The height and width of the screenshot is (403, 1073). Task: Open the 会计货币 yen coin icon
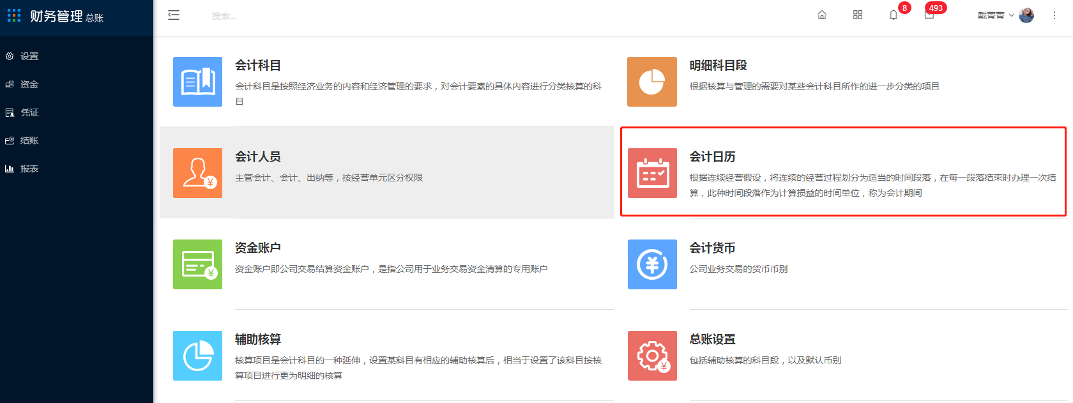click(x=652, y=264)
